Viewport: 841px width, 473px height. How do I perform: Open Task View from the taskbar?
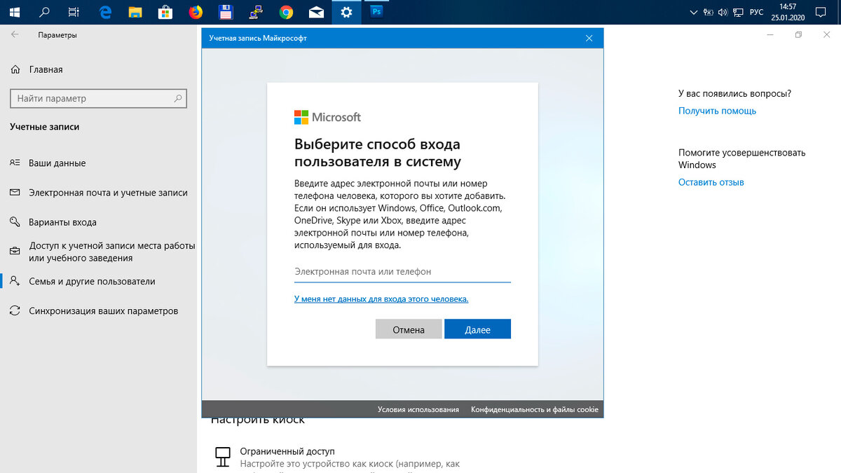74,12
